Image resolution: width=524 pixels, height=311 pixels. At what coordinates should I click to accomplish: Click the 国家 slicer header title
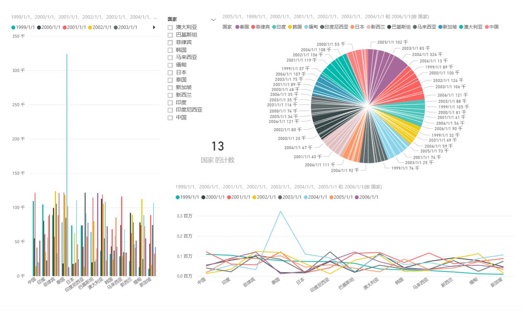(172, 19)
